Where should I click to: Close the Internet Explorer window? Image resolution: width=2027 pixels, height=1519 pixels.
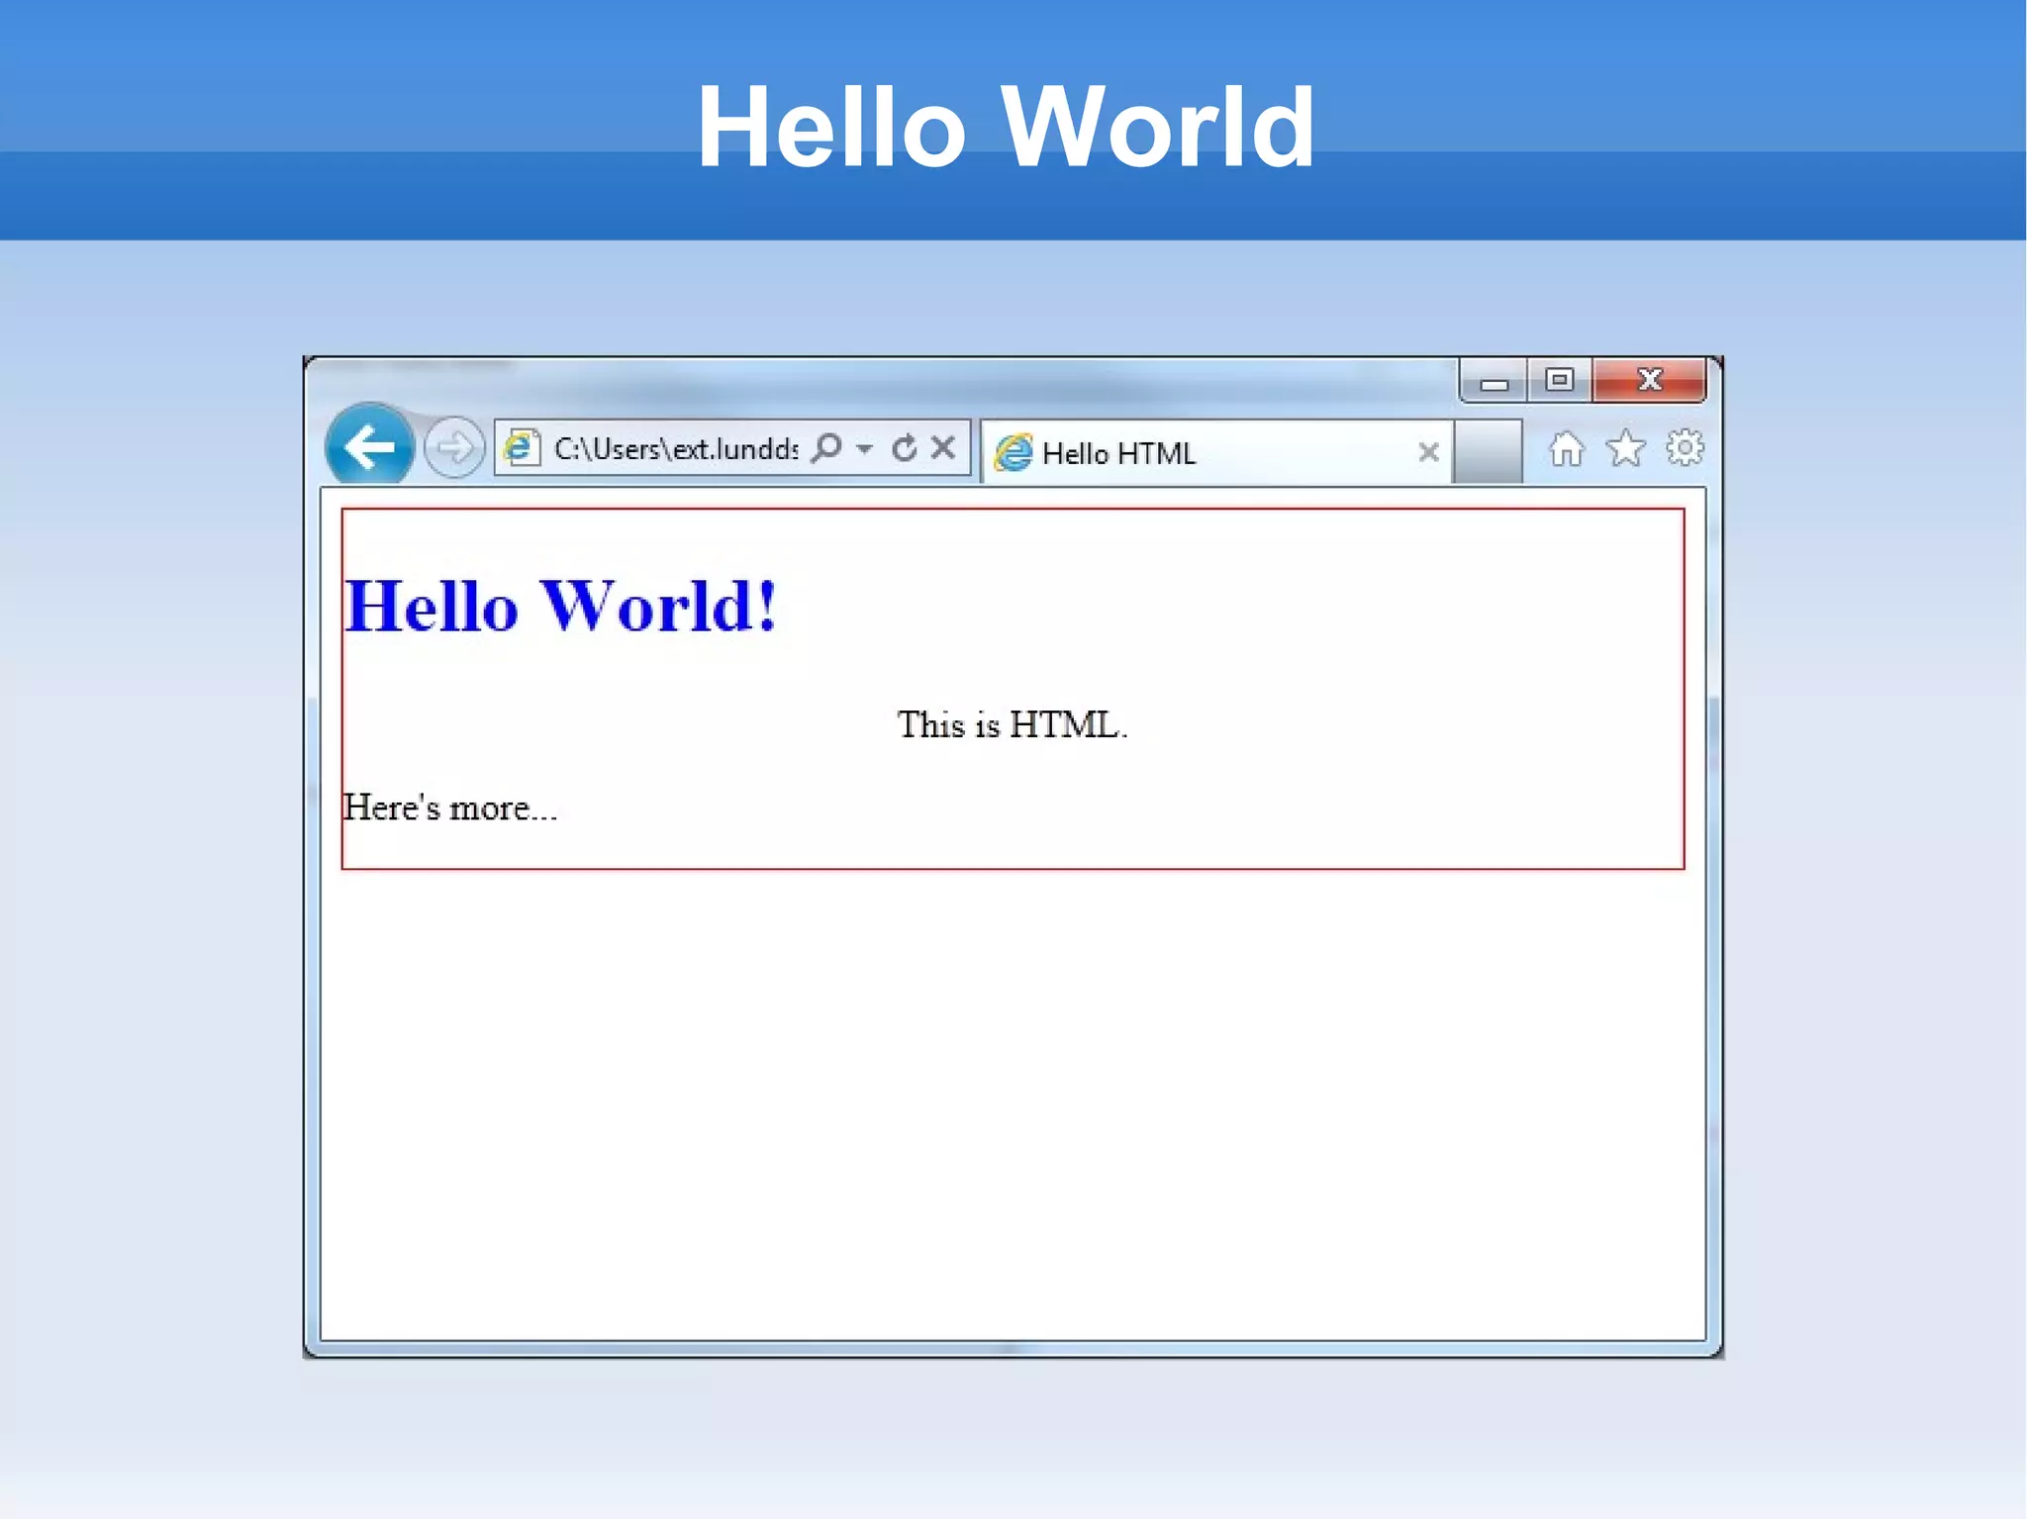[x=1649, y=380]
